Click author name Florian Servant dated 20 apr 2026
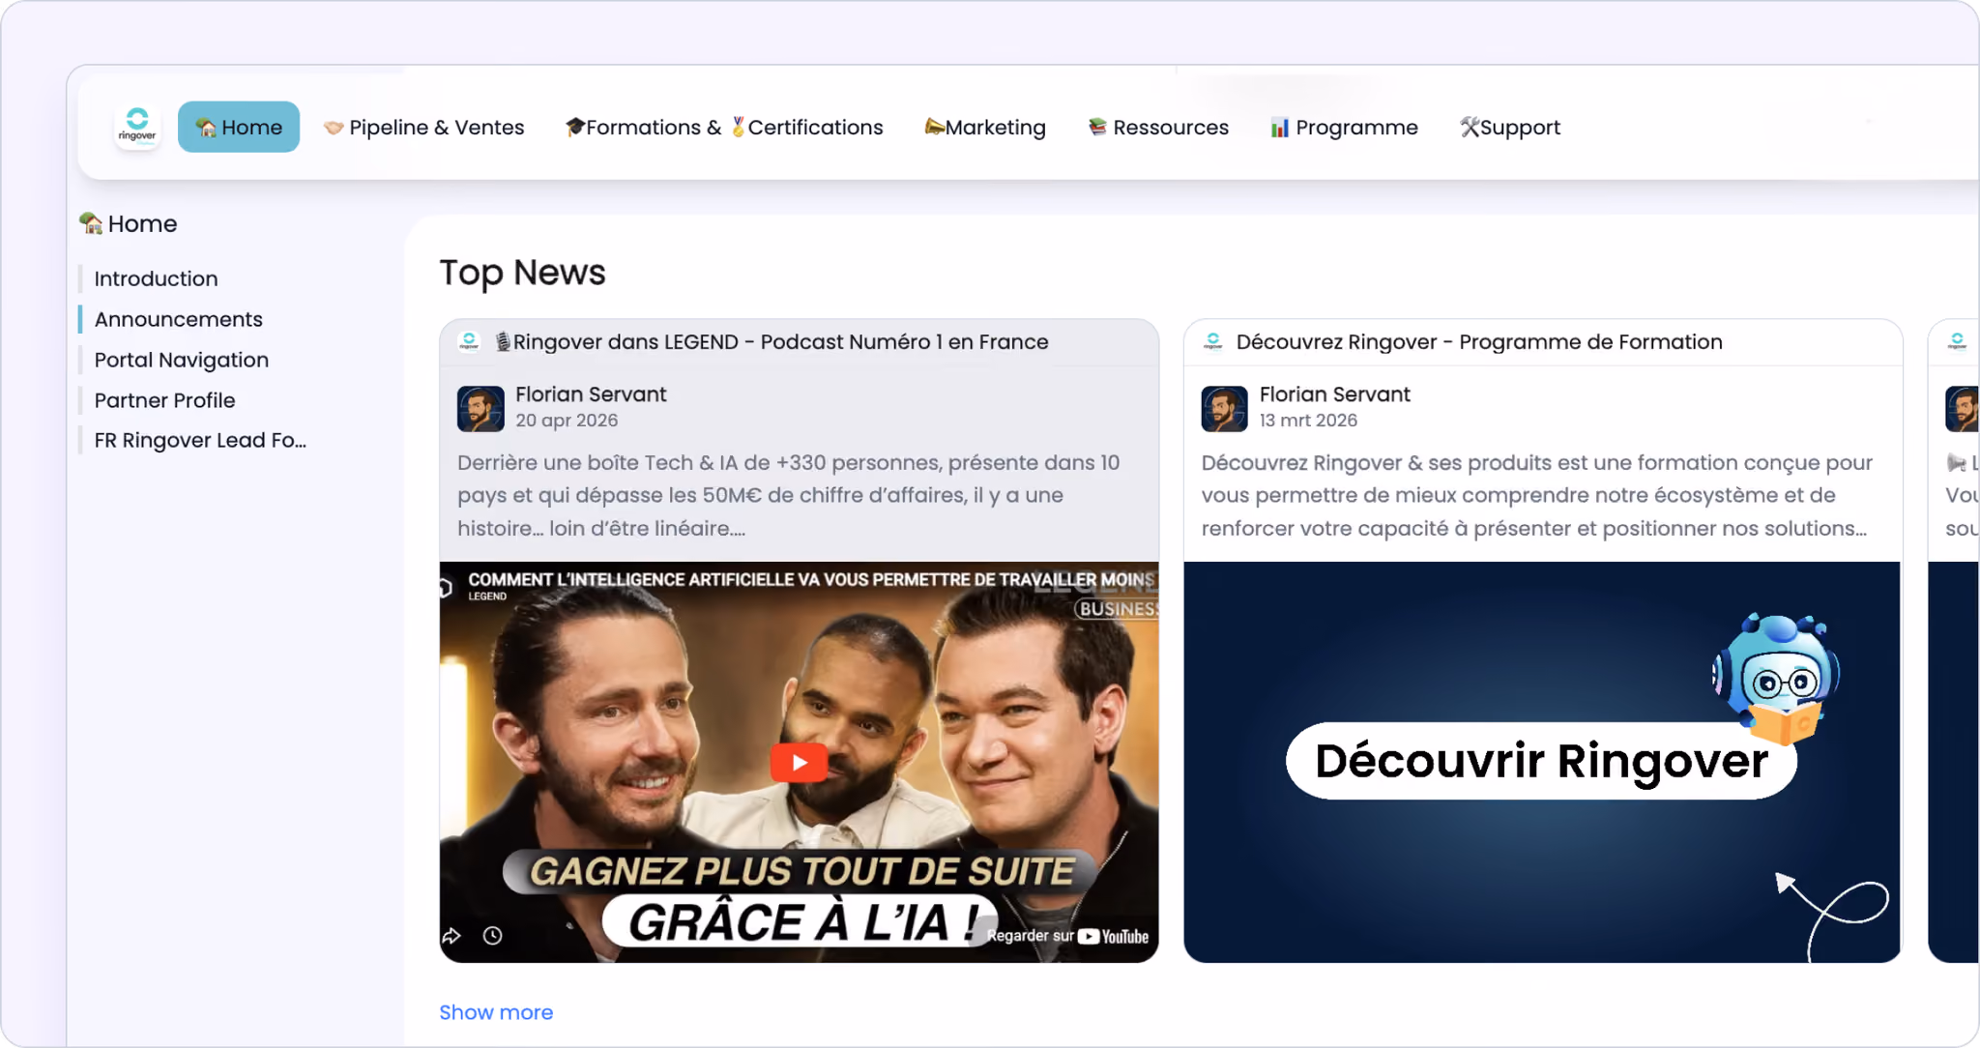This screenshot has height=1048, width=1980. pyautogui.click(x=591, y=394)
